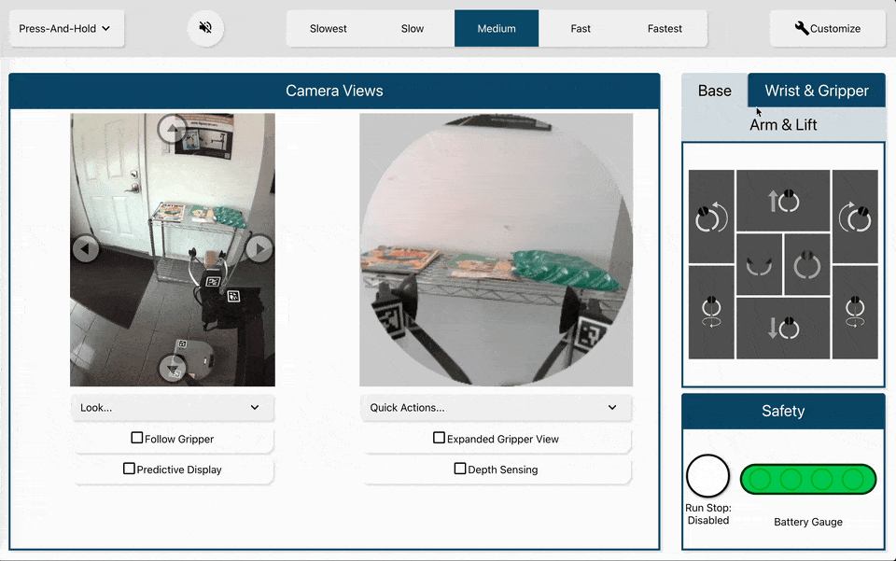Choose the Medium speed
The width and height of the screenshot is (896, 561).
pyautogui.click(x=497, y=28)
